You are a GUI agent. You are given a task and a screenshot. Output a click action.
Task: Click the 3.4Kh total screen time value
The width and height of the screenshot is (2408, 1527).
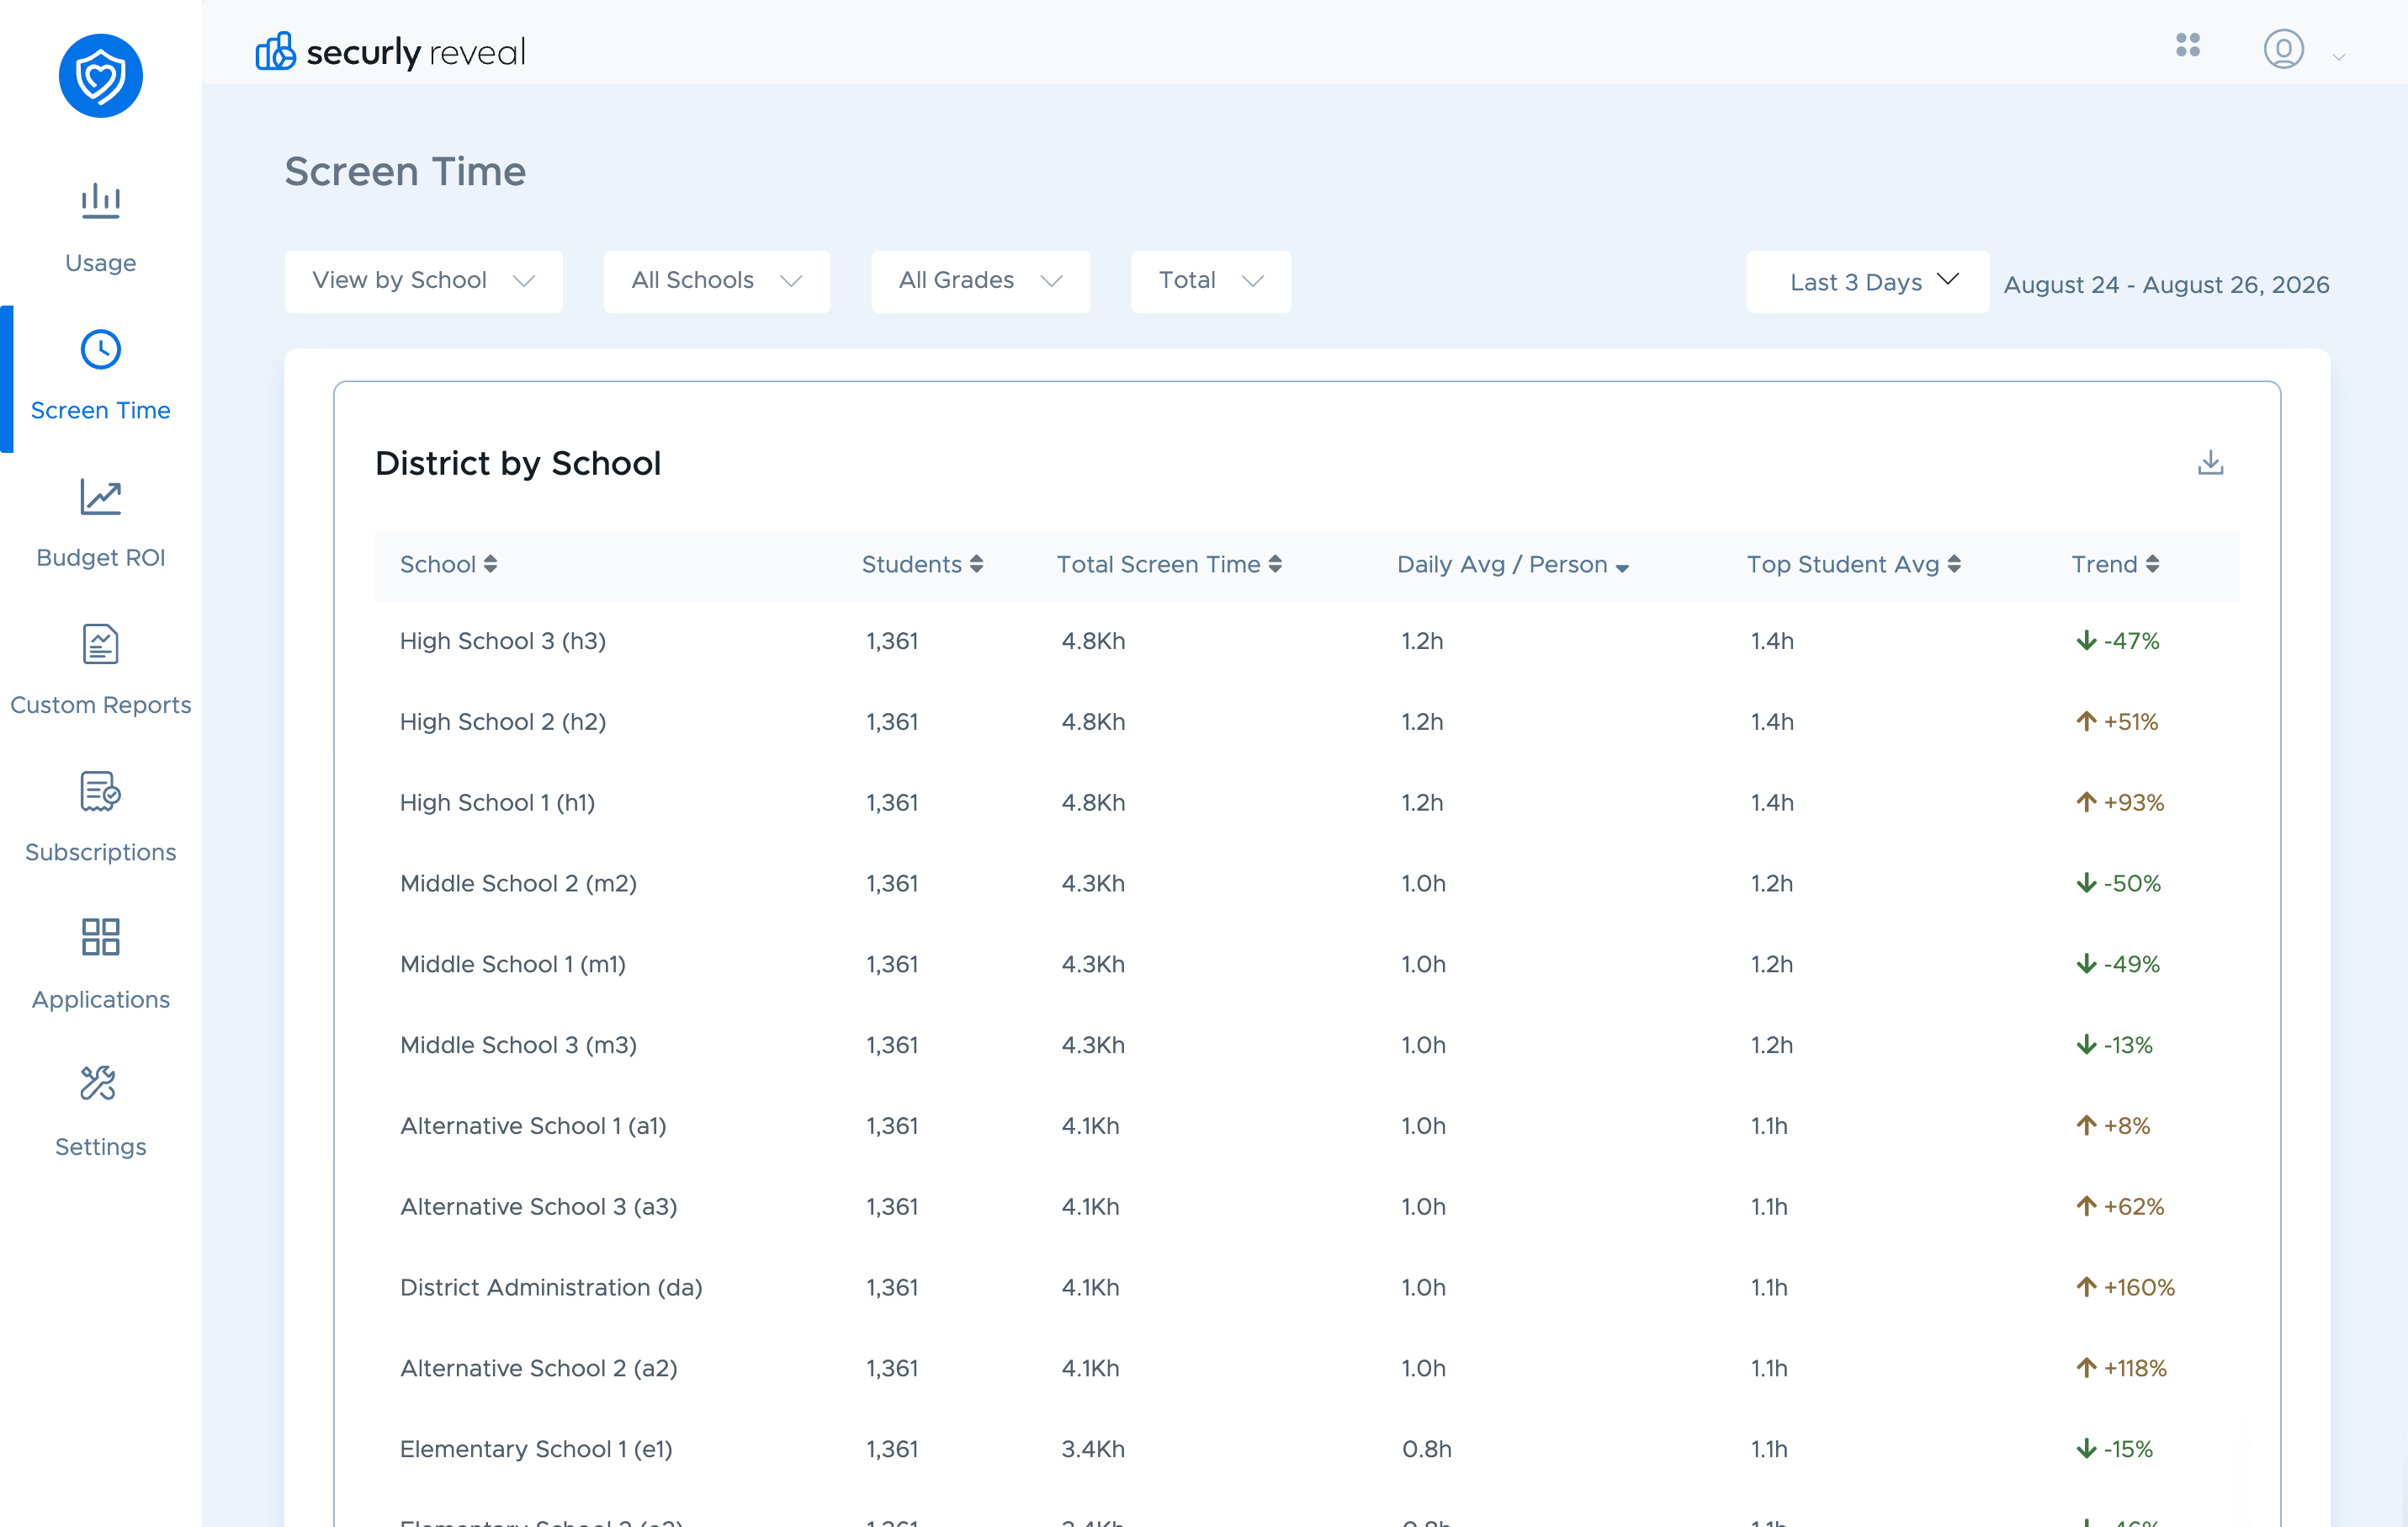(1093, 1449)
